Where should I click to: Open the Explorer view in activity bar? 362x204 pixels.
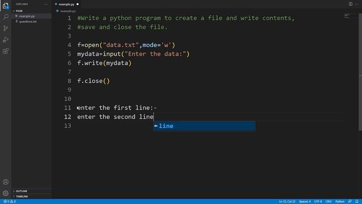[6, 6]
